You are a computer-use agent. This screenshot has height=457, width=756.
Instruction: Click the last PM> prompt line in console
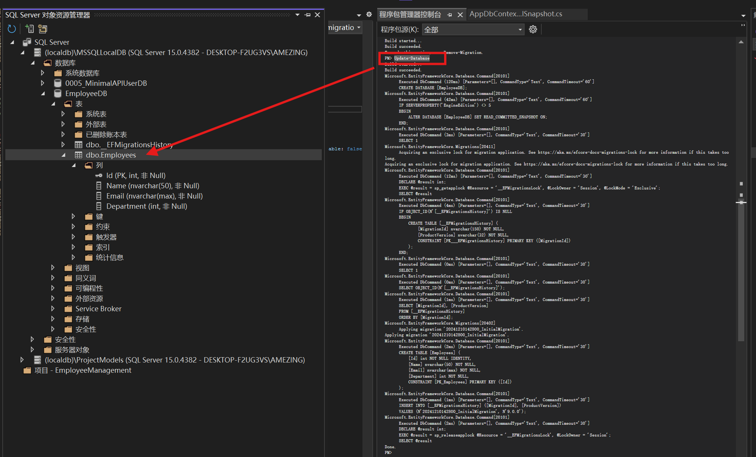point(388,452)
